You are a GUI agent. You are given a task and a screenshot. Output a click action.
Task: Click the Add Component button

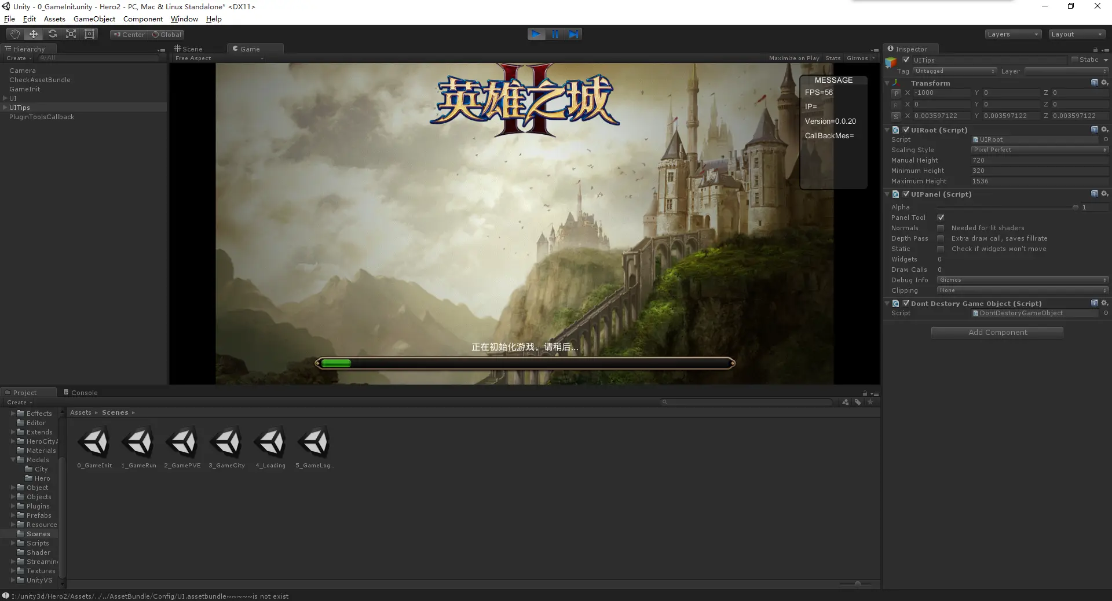coord(997,333)
